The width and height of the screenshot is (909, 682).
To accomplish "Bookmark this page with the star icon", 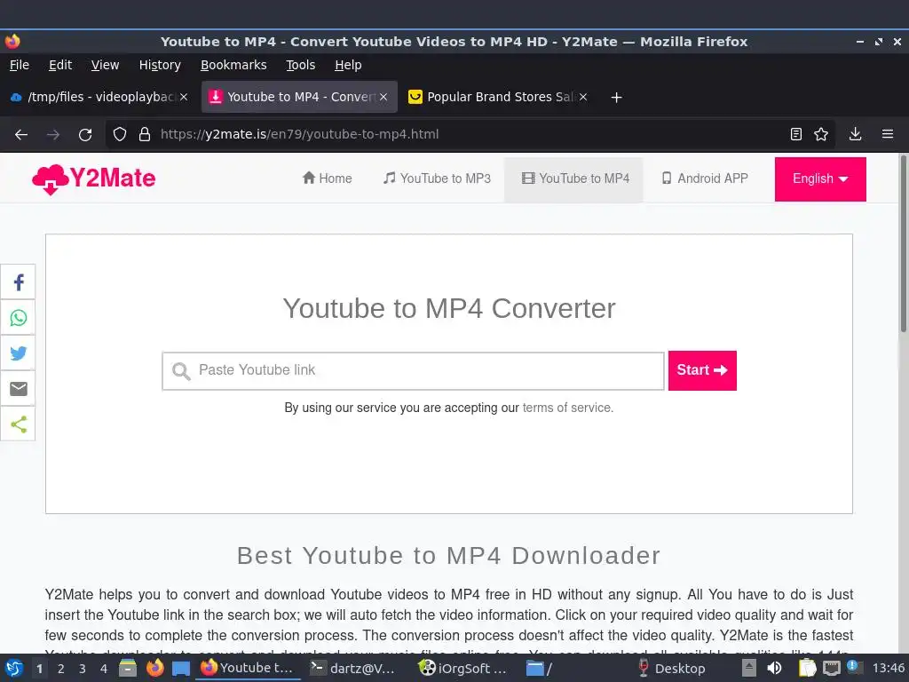I will pyautogui.click(x=821, y=135).
